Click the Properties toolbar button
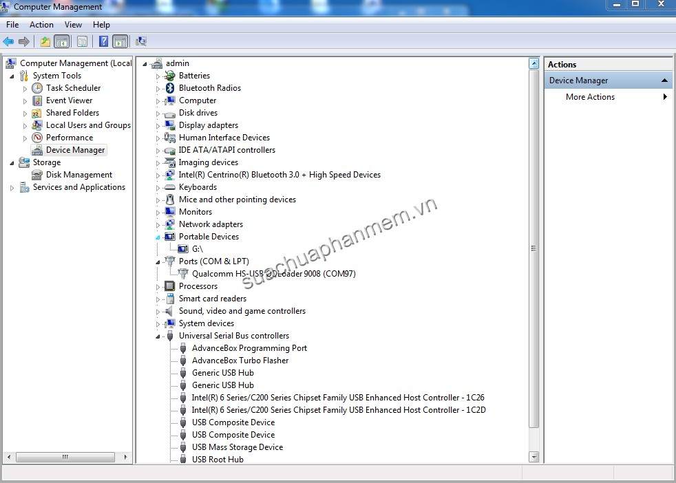The width and height of the screenshot is (676, 483). [x=82, y=41]
